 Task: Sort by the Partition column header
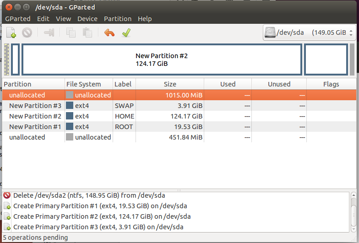point(33,84)
